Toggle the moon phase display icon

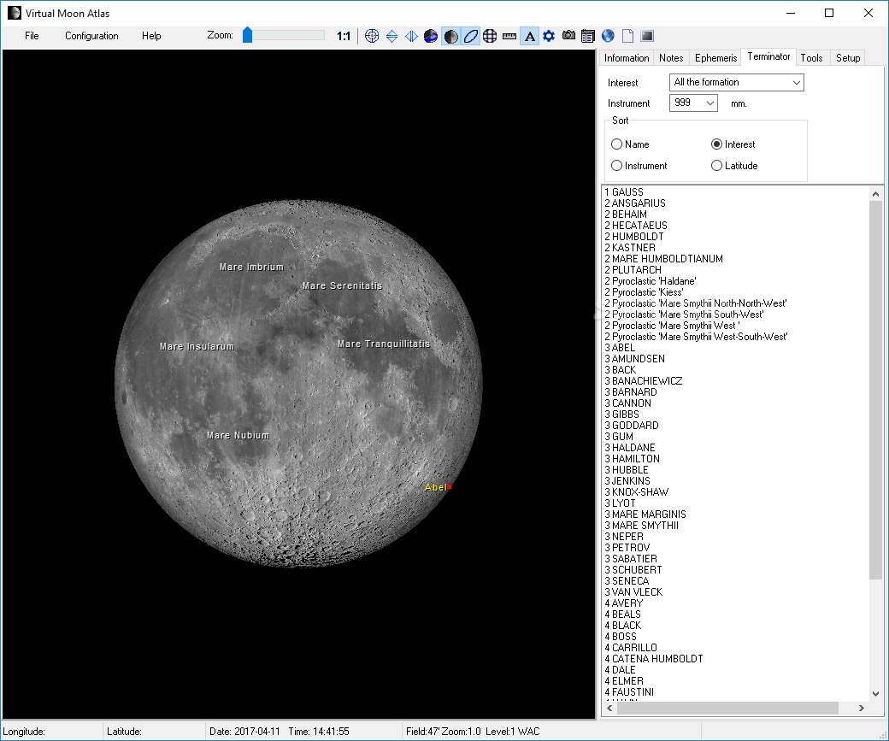click(x=450, y=36)
